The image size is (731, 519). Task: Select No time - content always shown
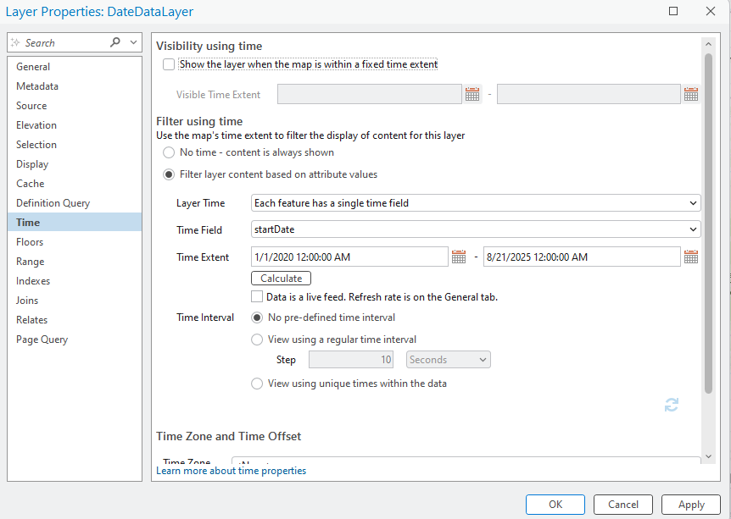click(169, 152)
